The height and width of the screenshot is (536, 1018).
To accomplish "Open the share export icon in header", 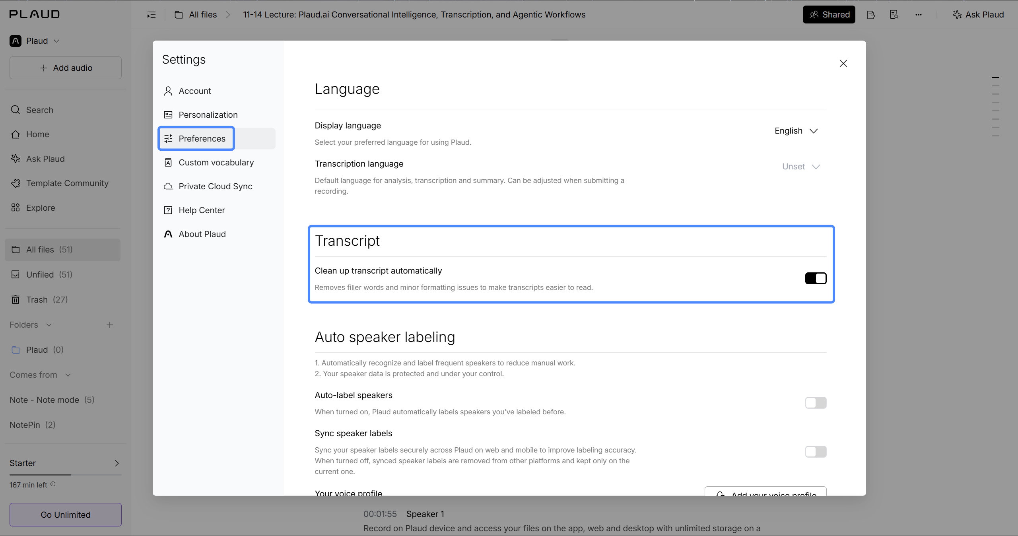I will [x=871, y=15].
